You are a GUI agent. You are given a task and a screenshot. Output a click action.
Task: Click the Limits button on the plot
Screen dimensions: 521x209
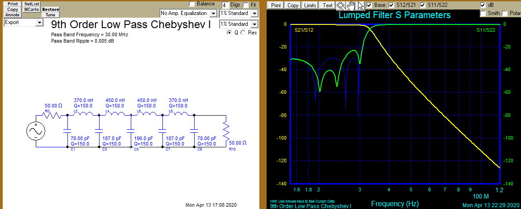tap(310, 5)
